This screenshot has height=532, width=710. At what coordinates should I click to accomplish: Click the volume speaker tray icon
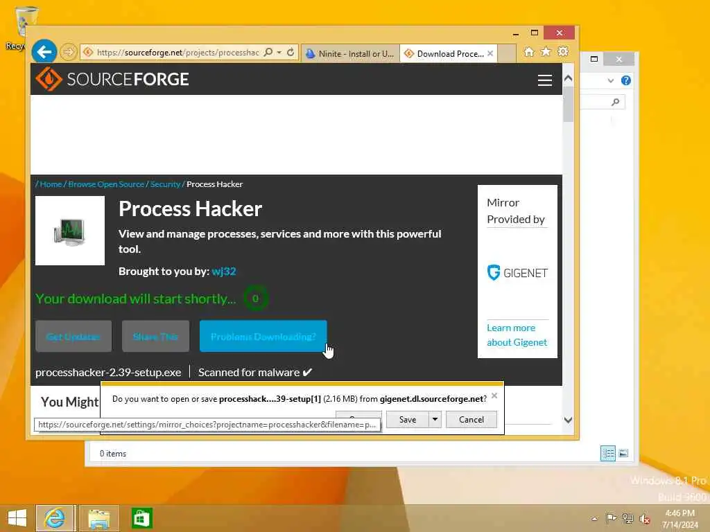pyautogui.click(x=645, y=518)
